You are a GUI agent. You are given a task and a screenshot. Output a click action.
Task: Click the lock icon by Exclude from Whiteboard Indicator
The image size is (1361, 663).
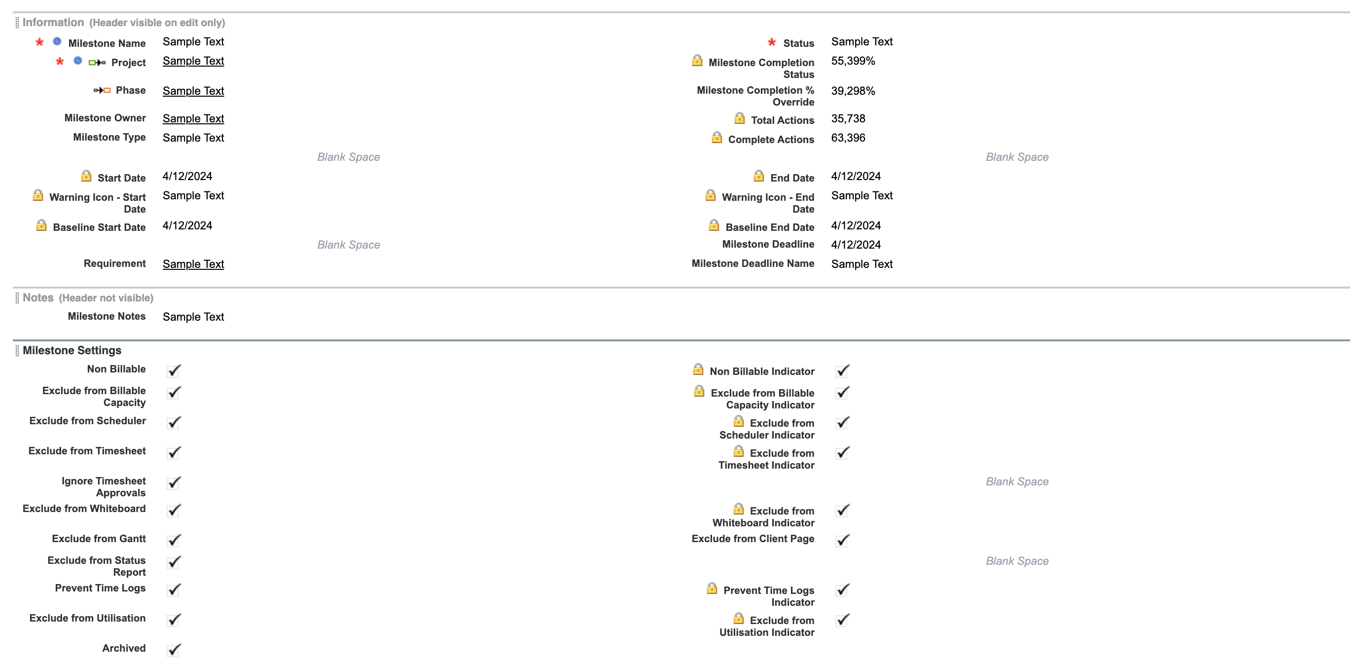(x=739, y=509)
